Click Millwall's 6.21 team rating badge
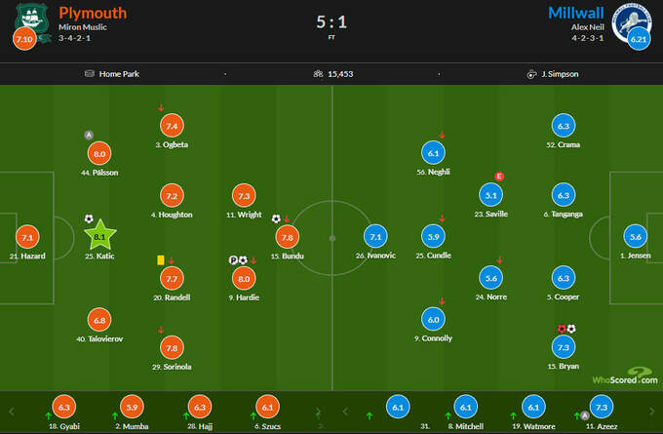Viewport: 663px width, 434px height. (639, 39)
